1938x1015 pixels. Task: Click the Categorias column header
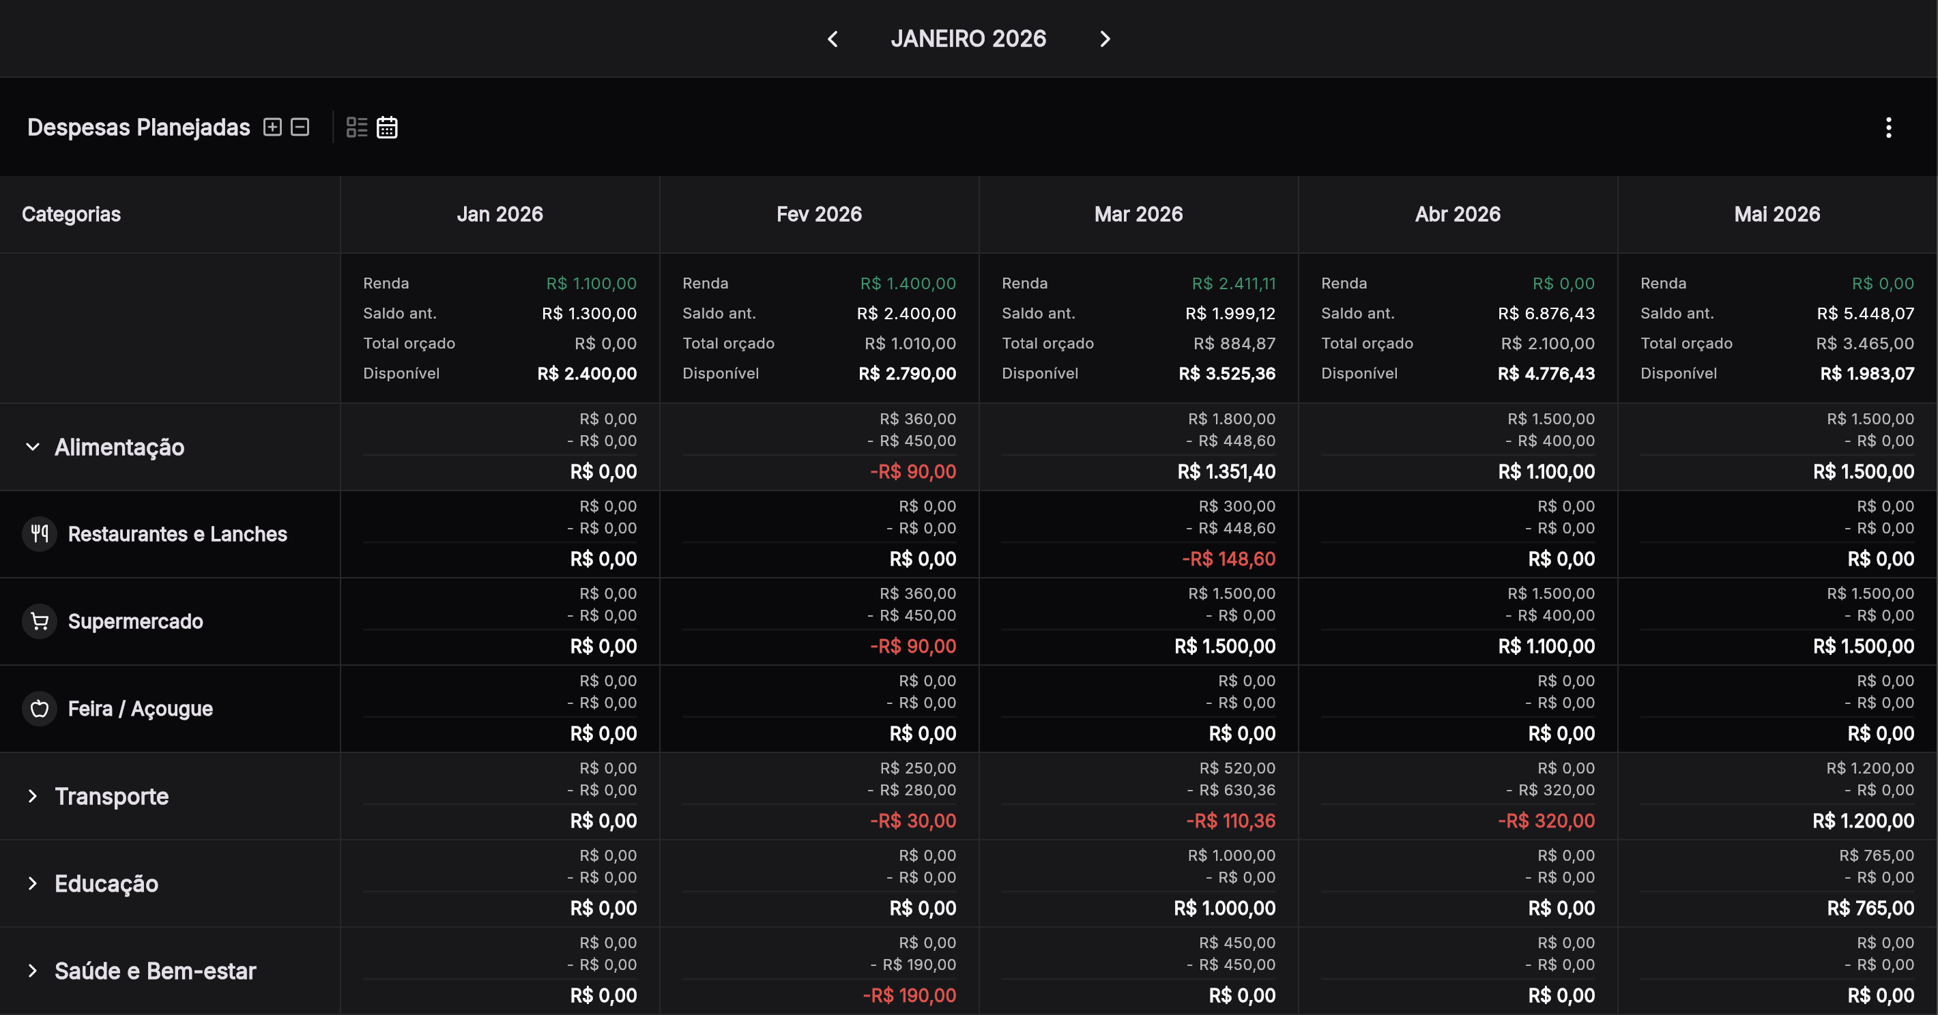[x=72, y=214]
